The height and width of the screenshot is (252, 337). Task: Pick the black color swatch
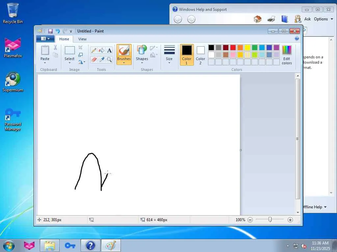tap(211, 47)
